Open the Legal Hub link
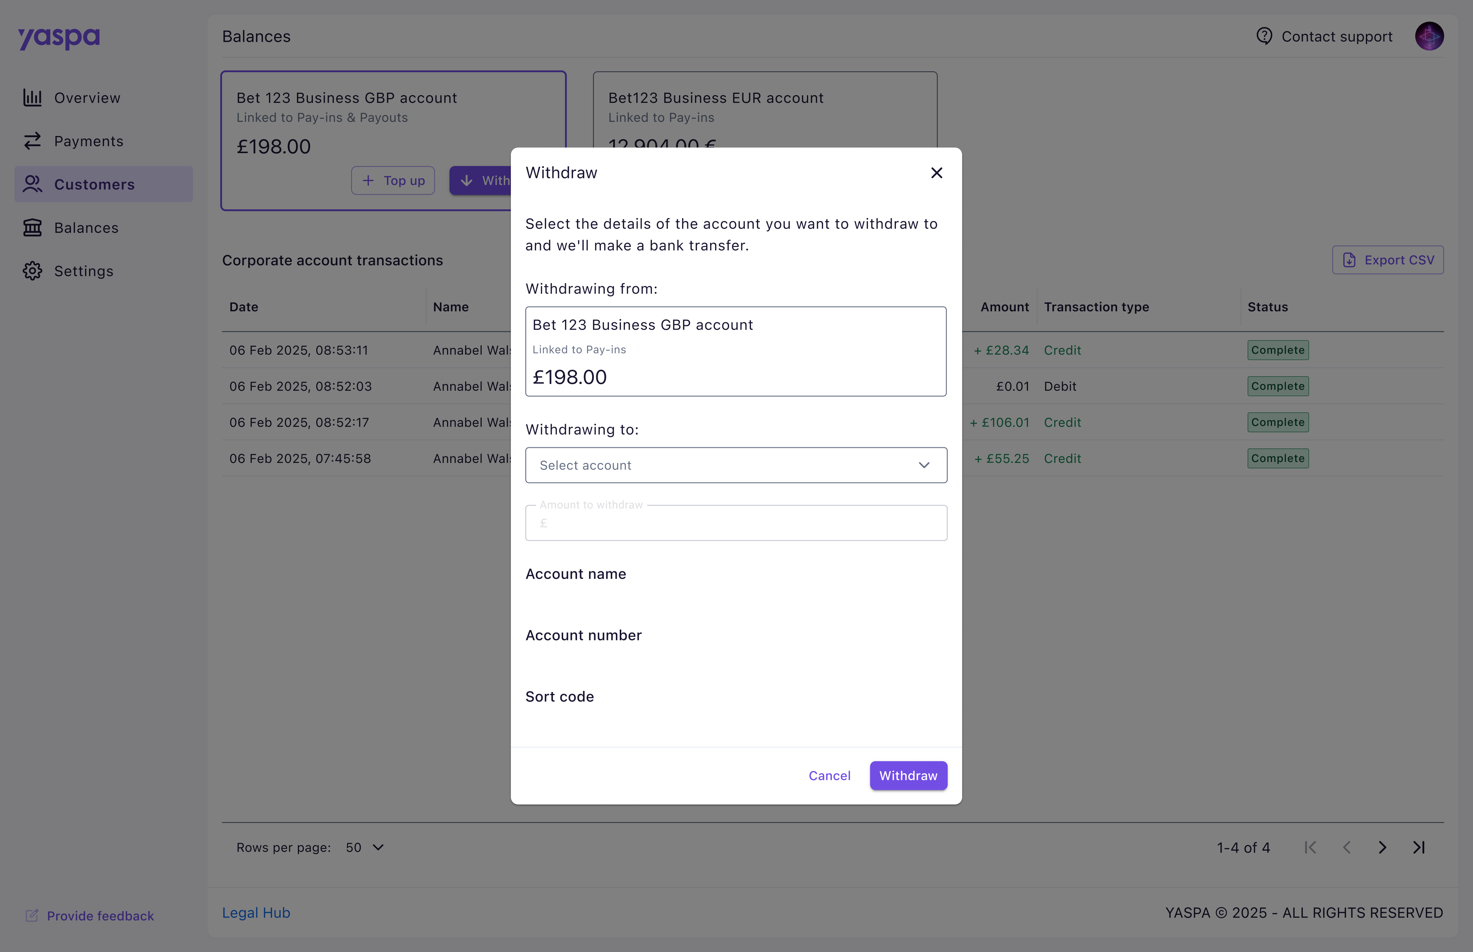This screenshot has width=1473, height=952. 256,913
